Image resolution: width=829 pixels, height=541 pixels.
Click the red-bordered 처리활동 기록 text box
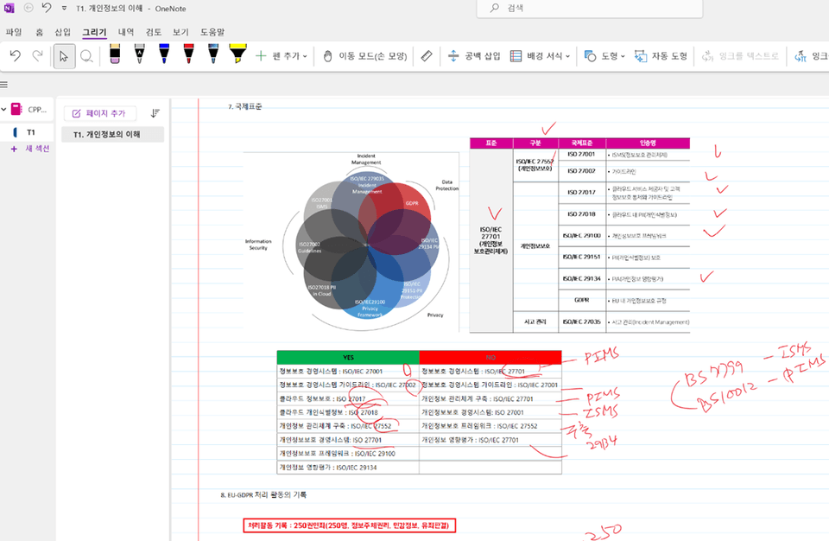point(349,525)
